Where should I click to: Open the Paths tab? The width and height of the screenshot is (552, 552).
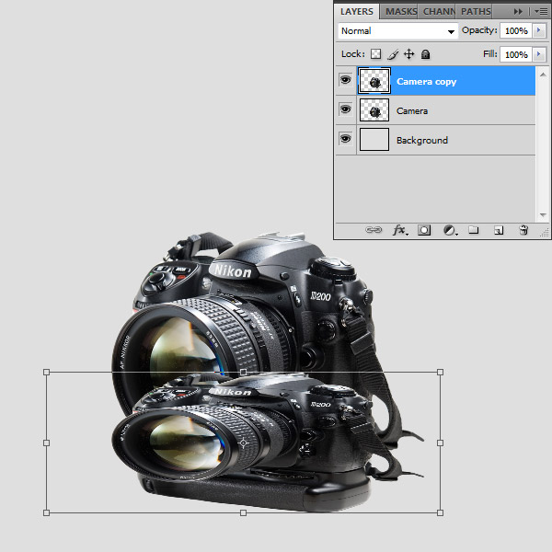pyautogui.click(x=475, y=12)
